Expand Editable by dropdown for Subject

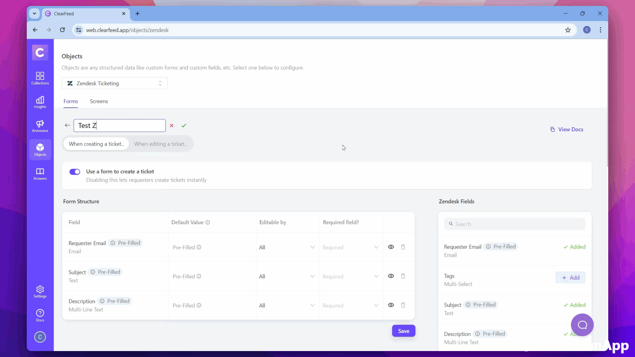[286, 276]
